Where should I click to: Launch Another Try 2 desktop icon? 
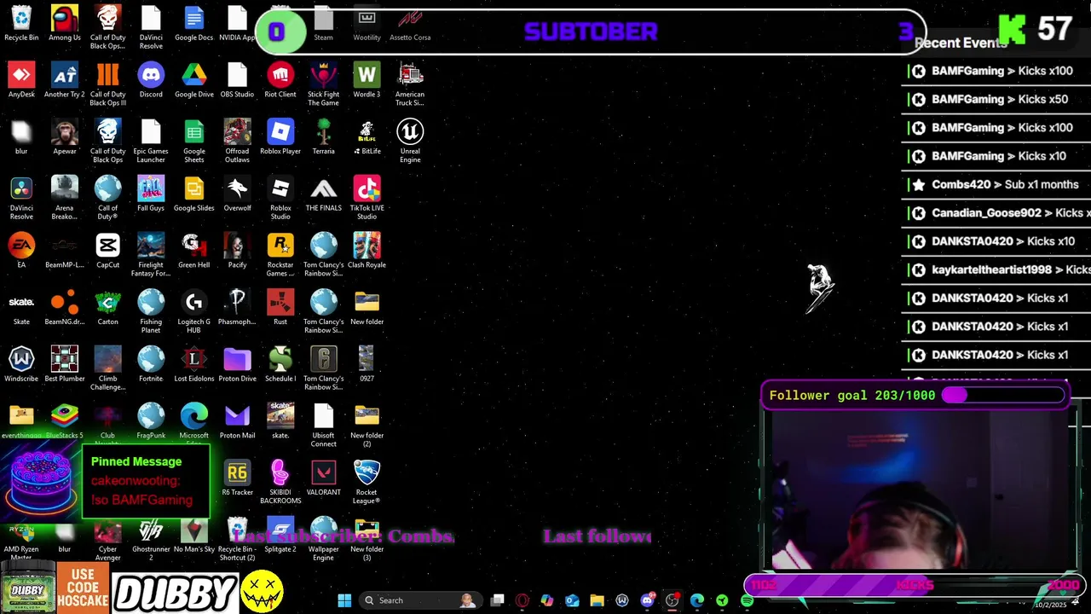click(x=64, y=81)
